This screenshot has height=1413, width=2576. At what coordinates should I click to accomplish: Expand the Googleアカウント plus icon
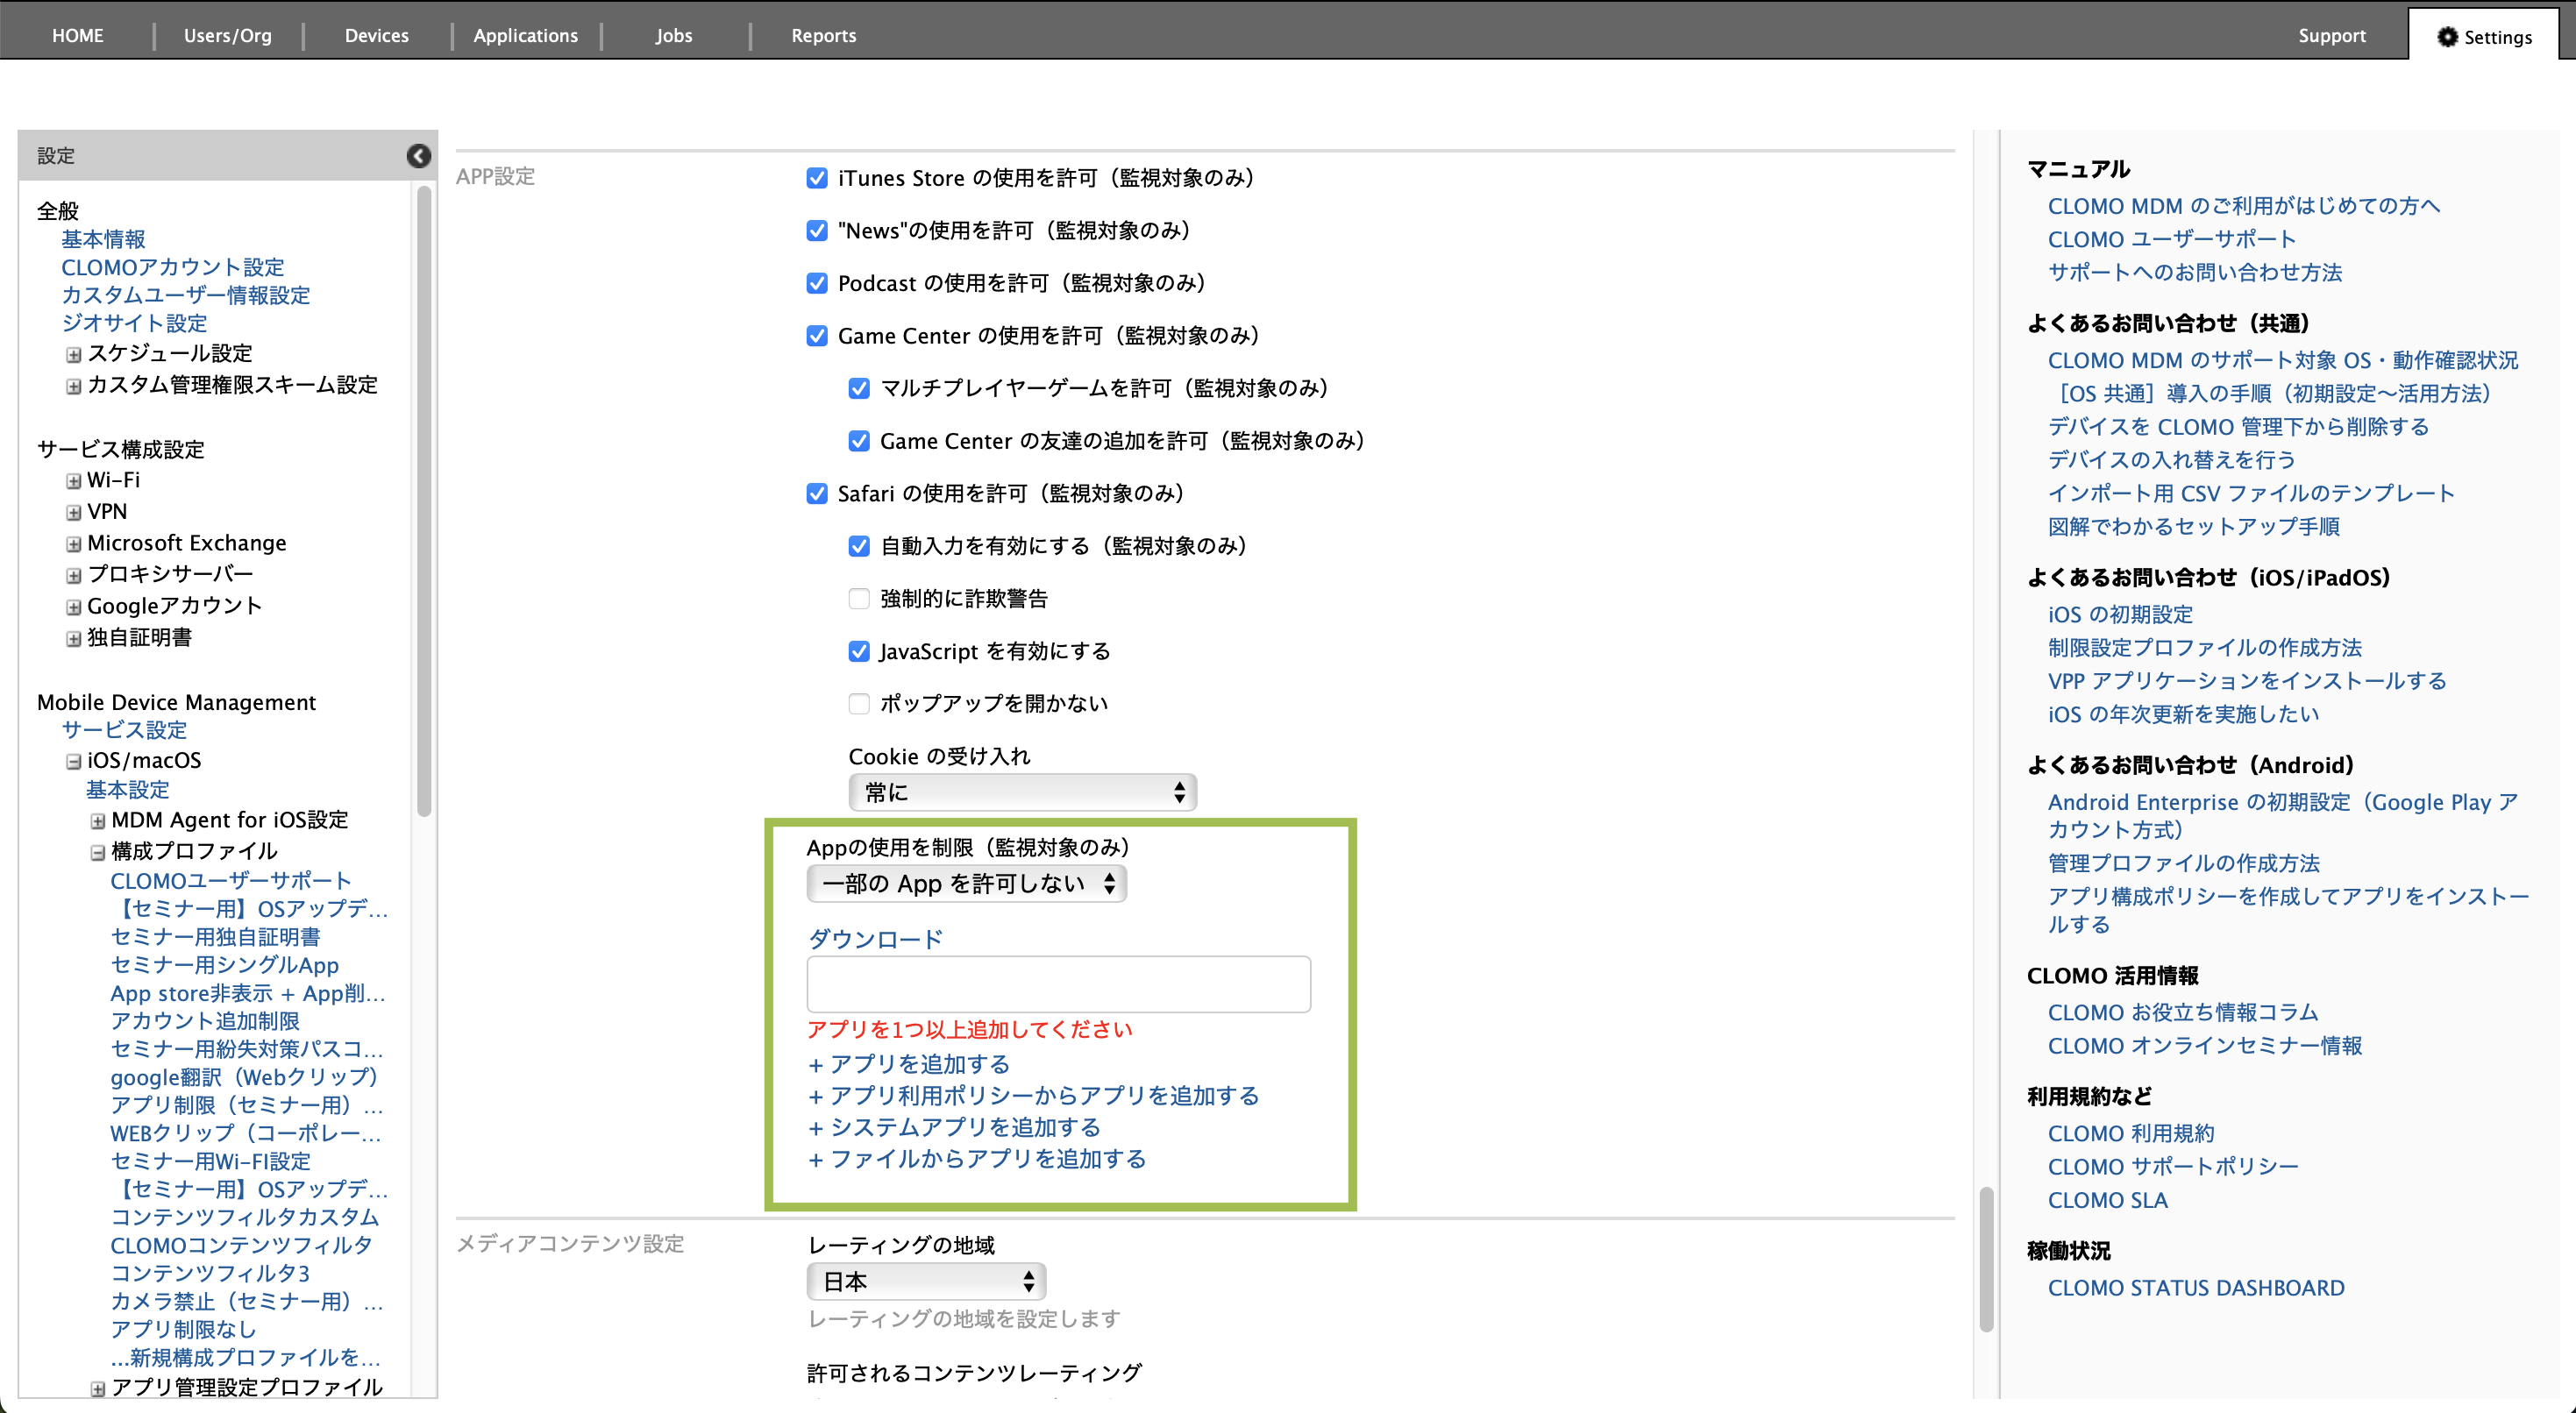coord(73,607)
